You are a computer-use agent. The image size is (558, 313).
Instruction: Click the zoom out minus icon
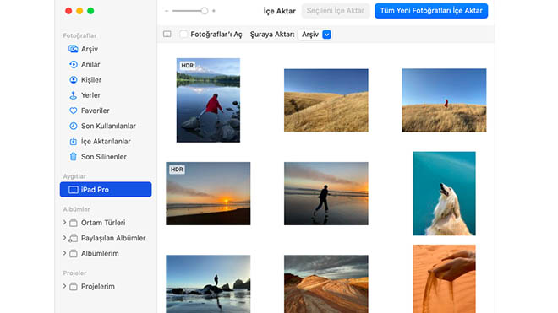[167, 11]
